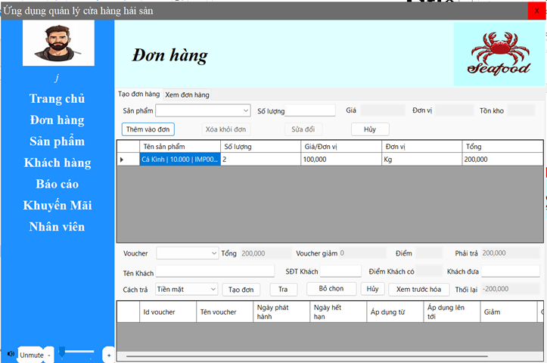Viewport: 547px width, 363px height.
Task: Click Giá/Đơn vị column header
Action: click(x=341, y=147)
